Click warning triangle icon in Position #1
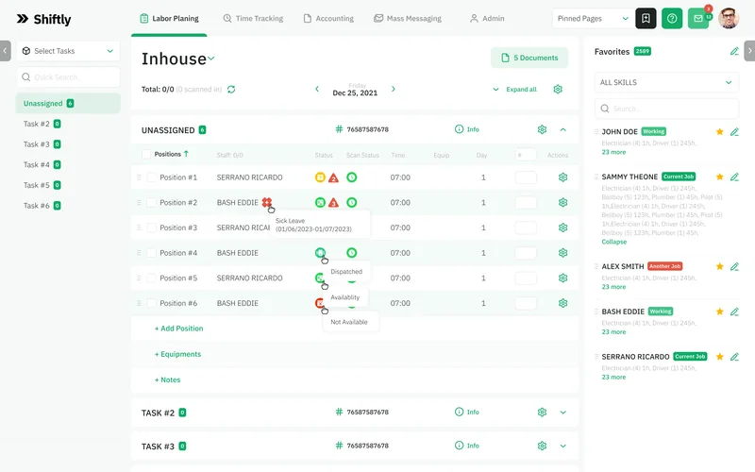Viewport: 755px width, 472px height. pyautogui.click(x=334, y=177)
